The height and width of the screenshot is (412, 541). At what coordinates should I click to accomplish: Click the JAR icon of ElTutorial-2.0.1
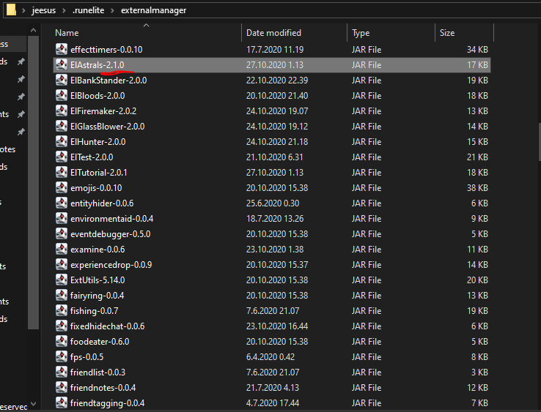coord(62,172)
